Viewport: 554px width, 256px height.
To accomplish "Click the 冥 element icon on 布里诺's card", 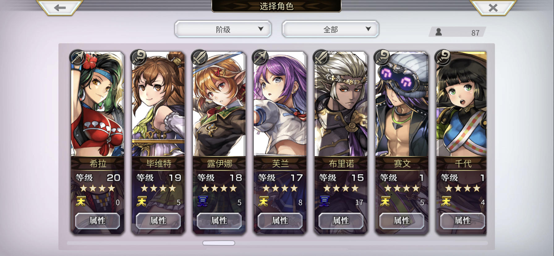I will (x=324, y=202).
